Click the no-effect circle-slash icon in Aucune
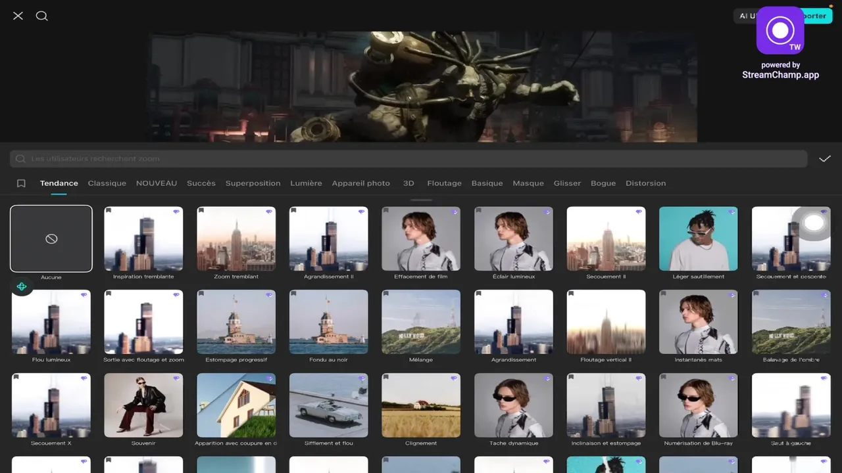 point(51,238)
